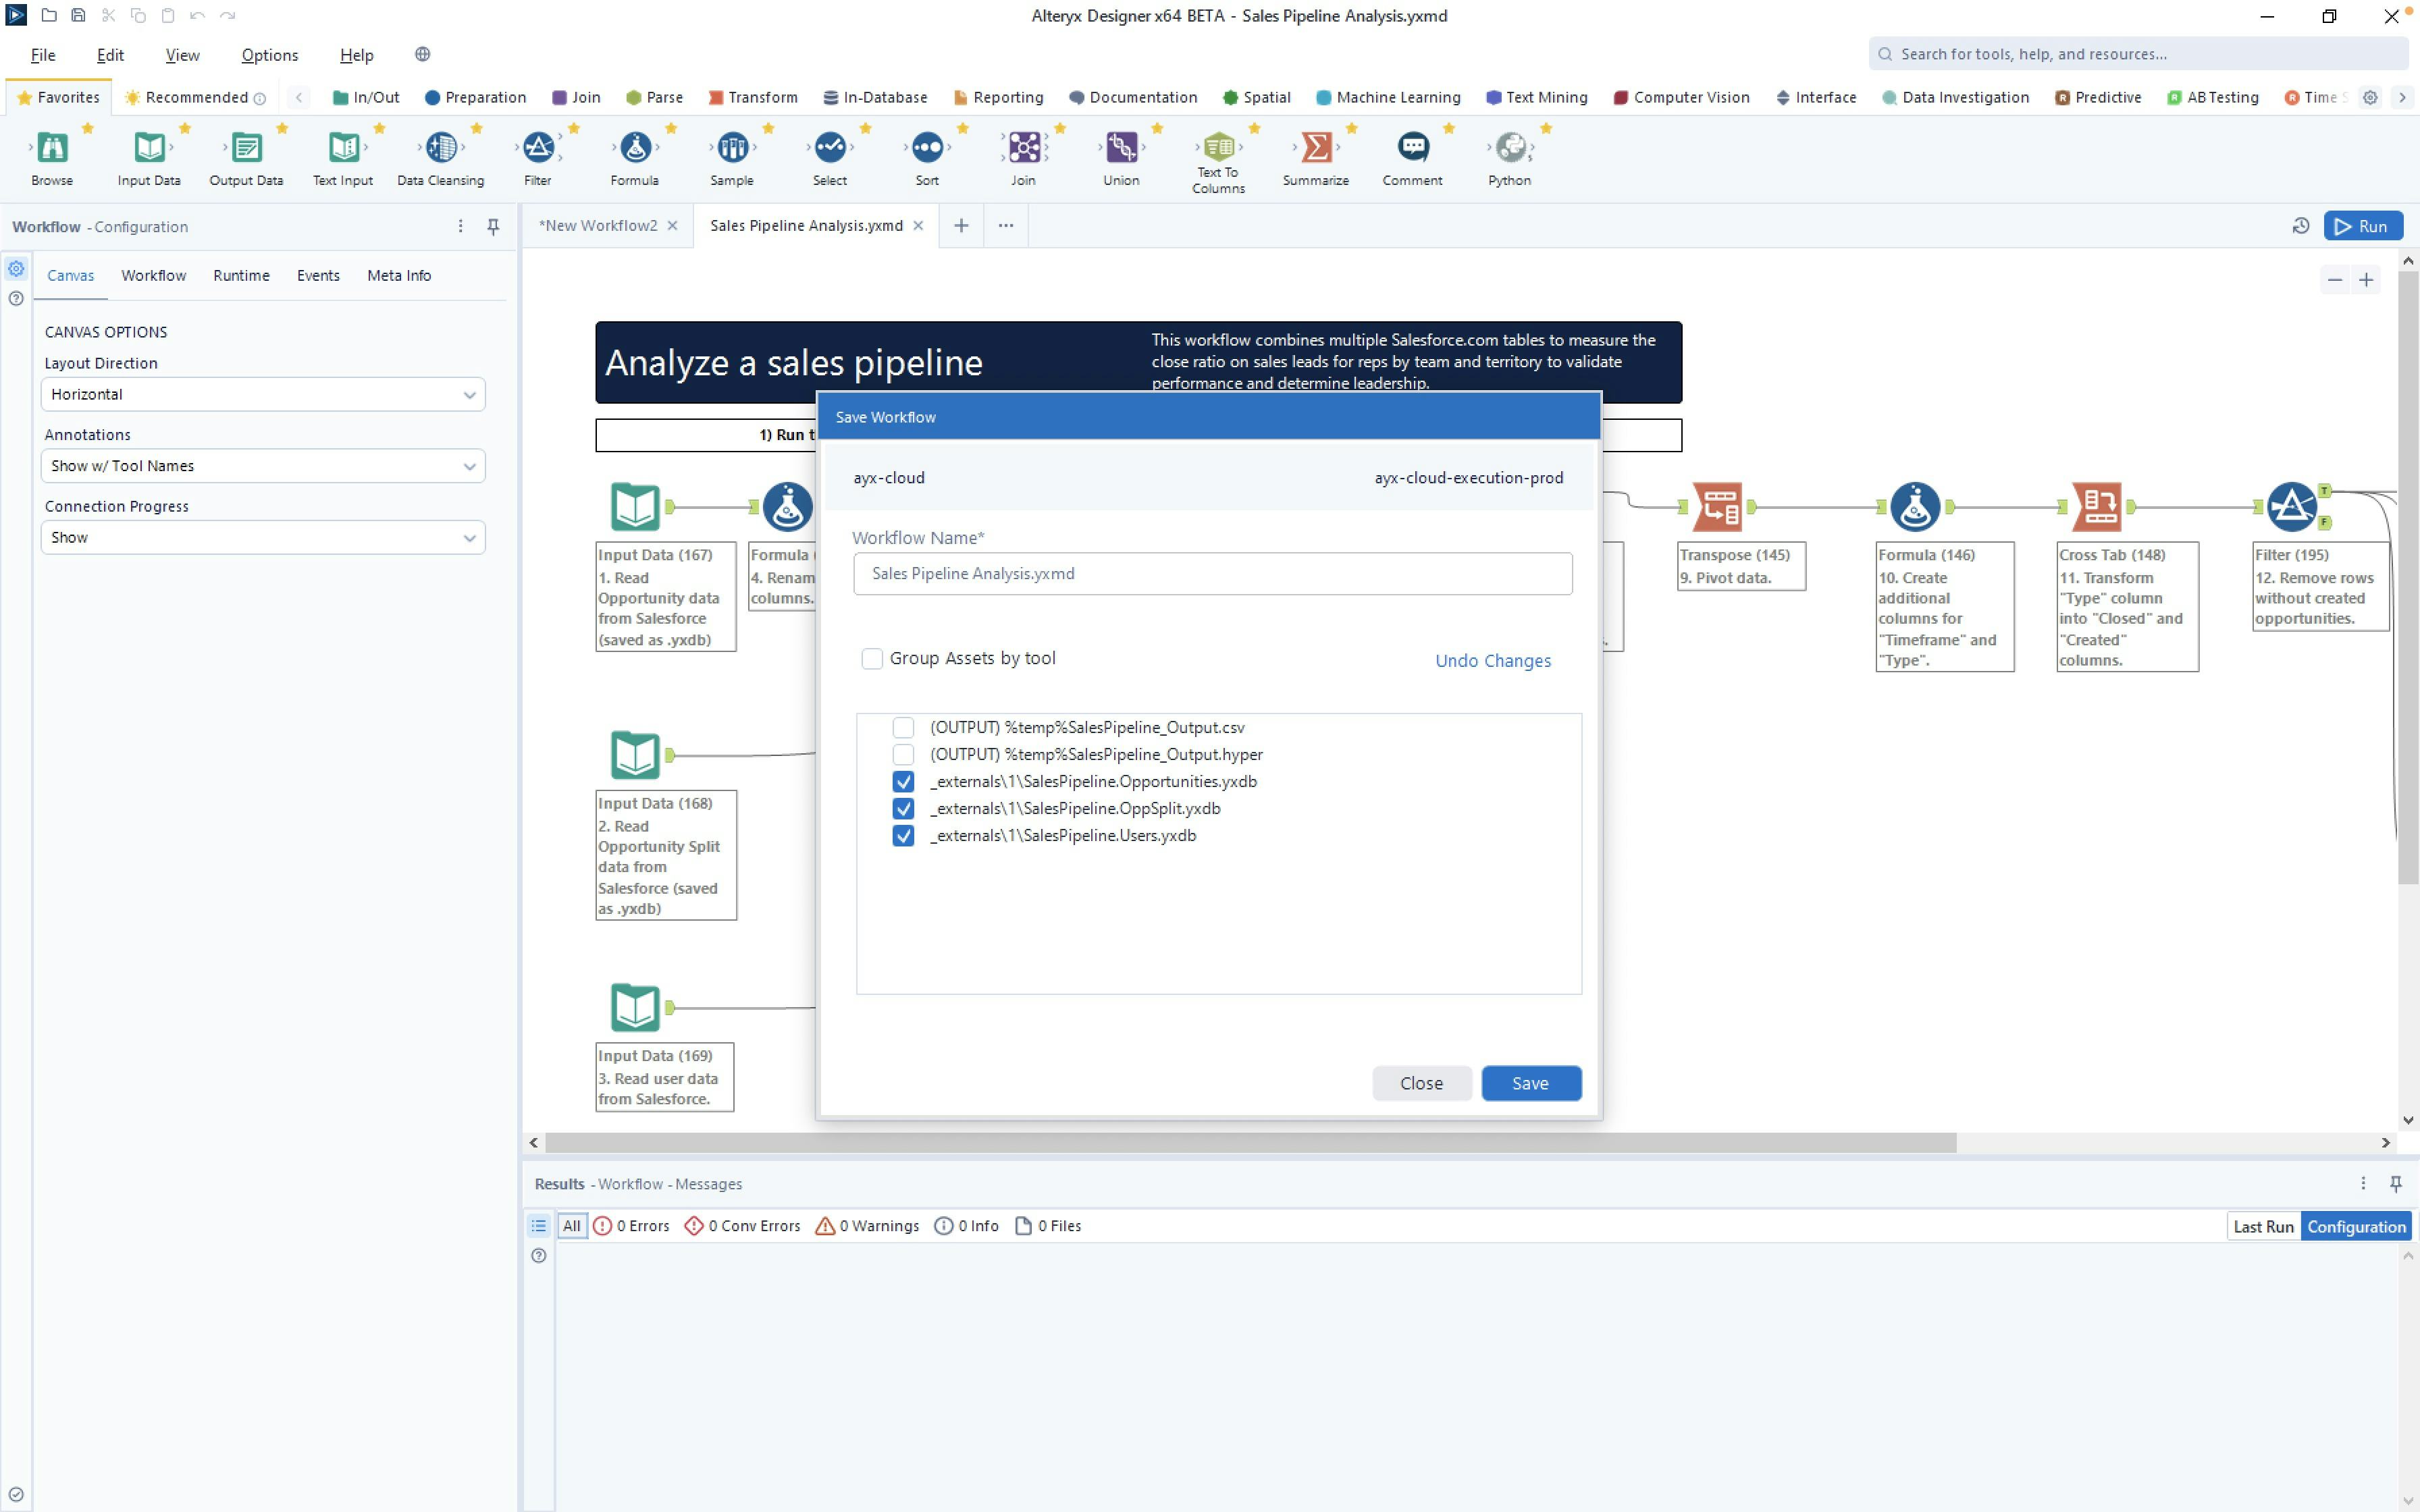The image size is (2420, 1512).
Task: Open the Options menu
Action: 269,55
